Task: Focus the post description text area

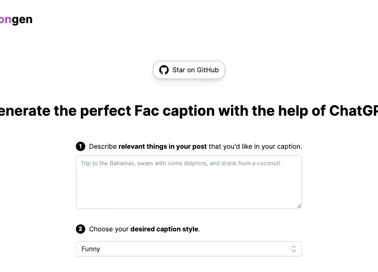Action: 189,182
